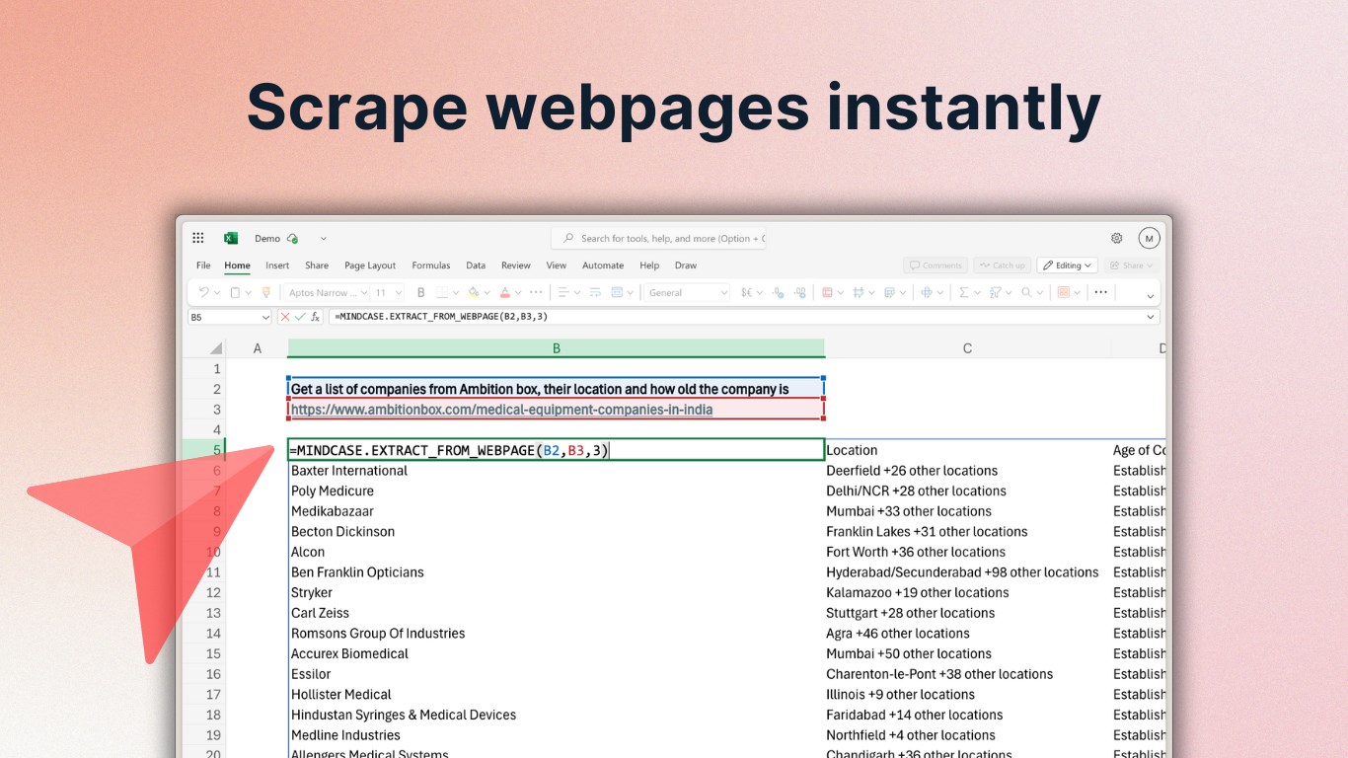Click the red Font Color icon
Screen dimensions: 1348x758
pos(505,292)
